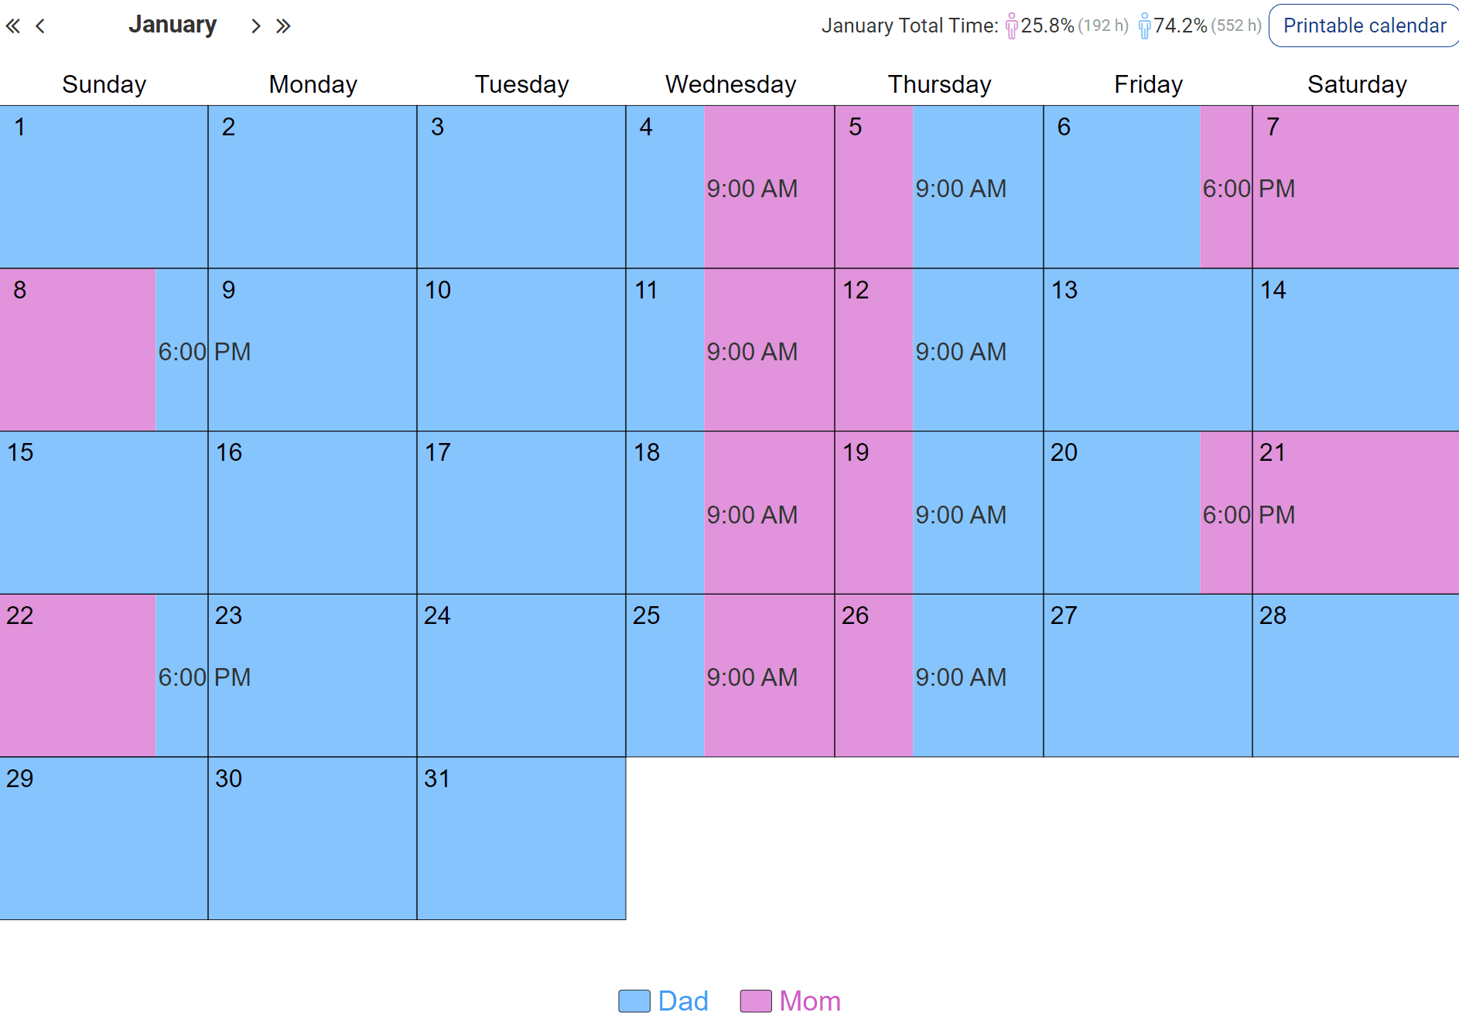1459x1033 pixels.
Task: Click the 9:00 AM marker on January 26
Action: click(x=961, y=677)
